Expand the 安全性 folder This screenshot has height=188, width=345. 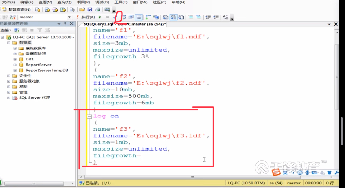tap(9, 76)
